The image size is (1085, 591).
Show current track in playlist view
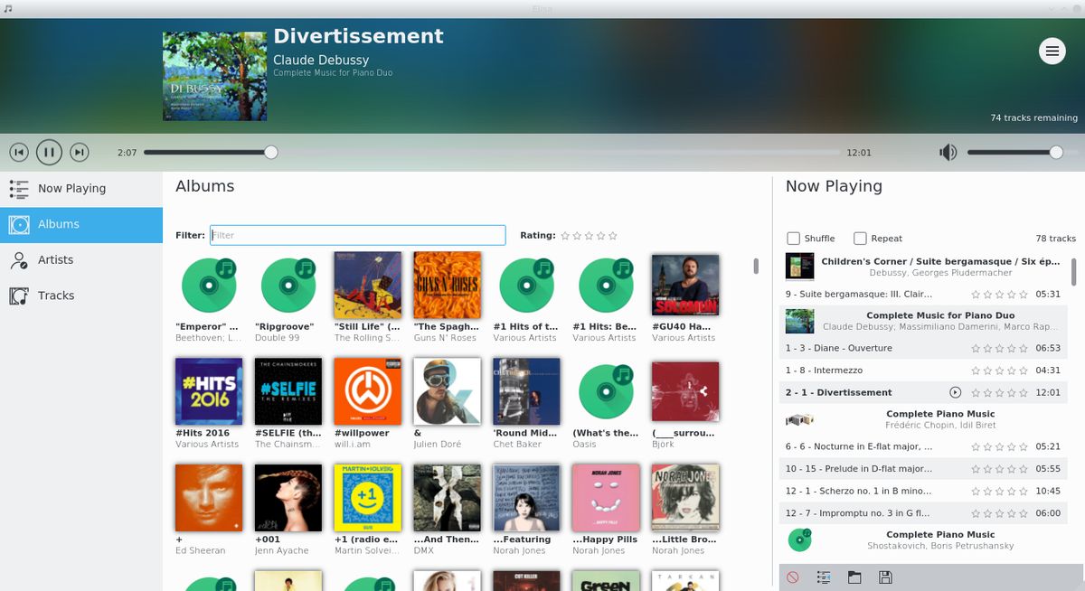coord(824,576)
